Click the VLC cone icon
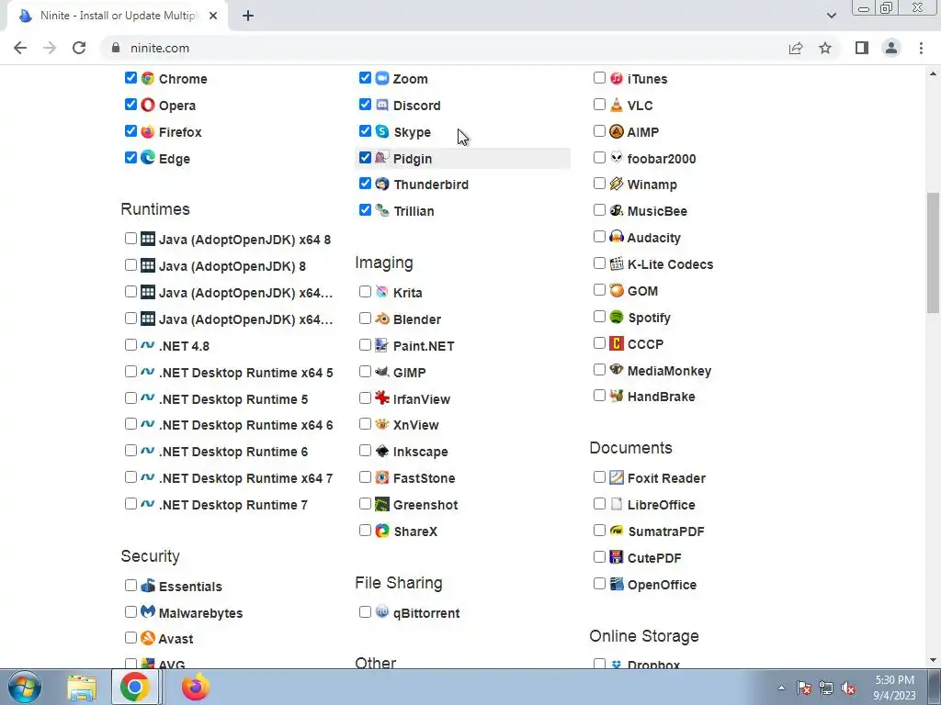The image size is (941, 705). pyautogui.click(x=617, y=105)
